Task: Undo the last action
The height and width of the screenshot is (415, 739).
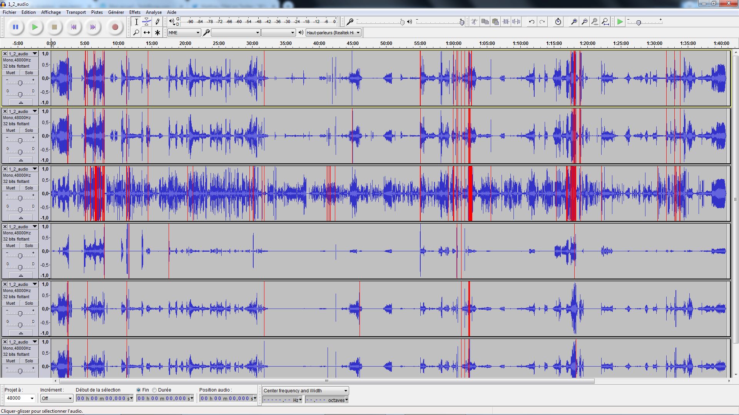Action: 532,22
